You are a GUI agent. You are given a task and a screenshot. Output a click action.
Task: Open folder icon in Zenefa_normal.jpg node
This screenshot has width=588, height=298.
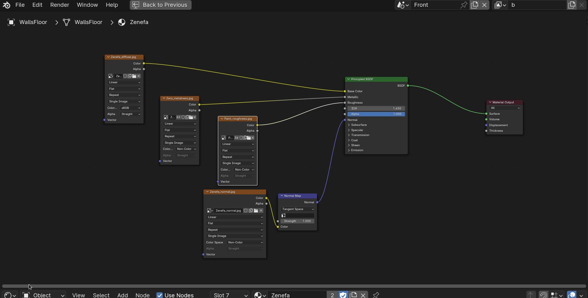(x=256, y=211)
